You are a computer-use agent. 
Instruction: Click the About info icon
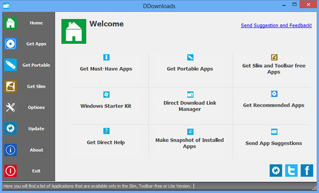tap(10, 150)
